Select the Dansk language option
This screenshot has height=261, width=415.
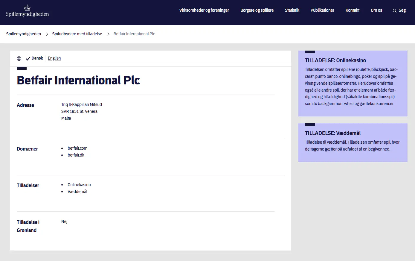pos(37,58)
